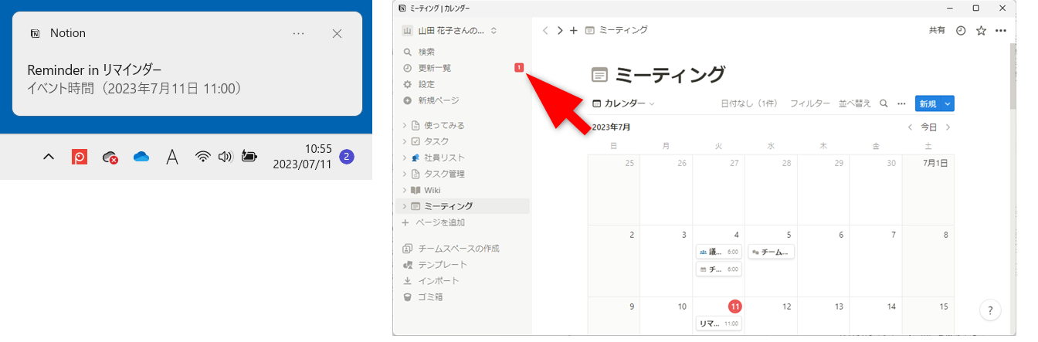
Task: Click the OneDrive cloud icon in the system tray
Action: click(x=141, y=157)
